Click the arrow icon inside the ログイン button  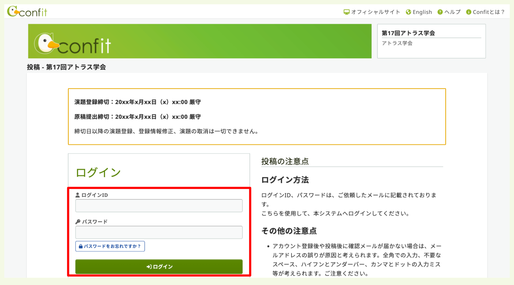149,267
